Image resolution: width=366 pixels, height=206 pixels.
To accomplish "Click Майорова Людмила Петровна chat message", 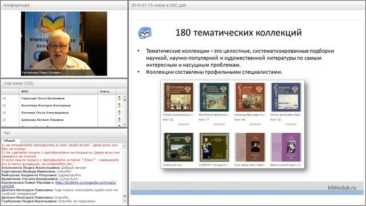I will click(41, 175).
